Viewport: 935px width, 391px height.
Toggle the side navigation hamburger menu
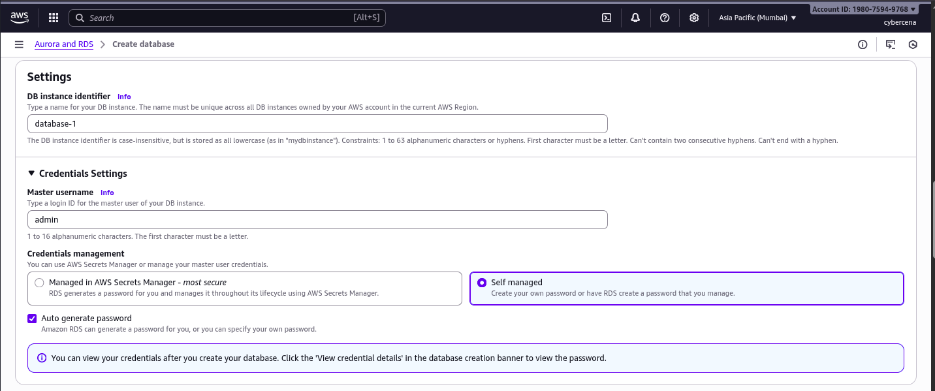19,44
